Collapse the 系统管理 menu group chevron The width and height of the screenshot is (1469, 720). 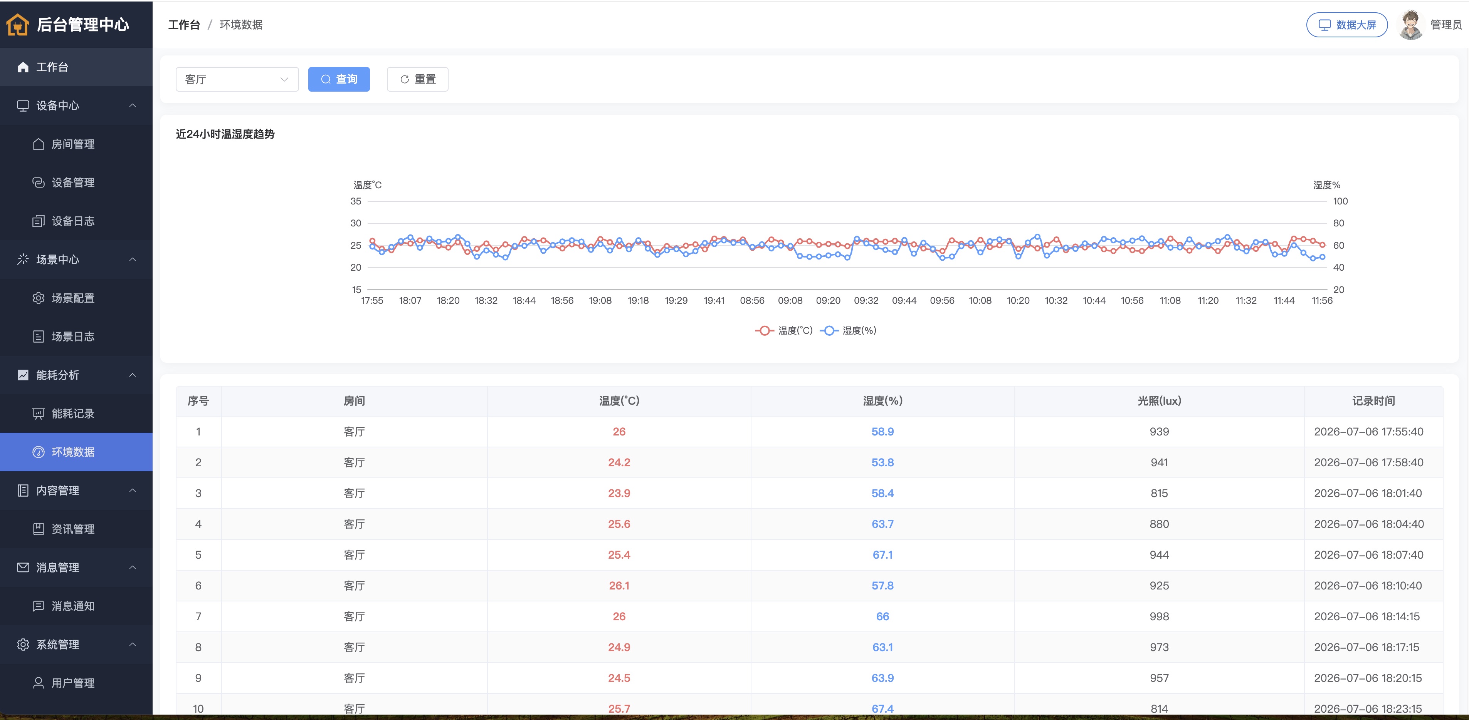(x=132, y=644)
